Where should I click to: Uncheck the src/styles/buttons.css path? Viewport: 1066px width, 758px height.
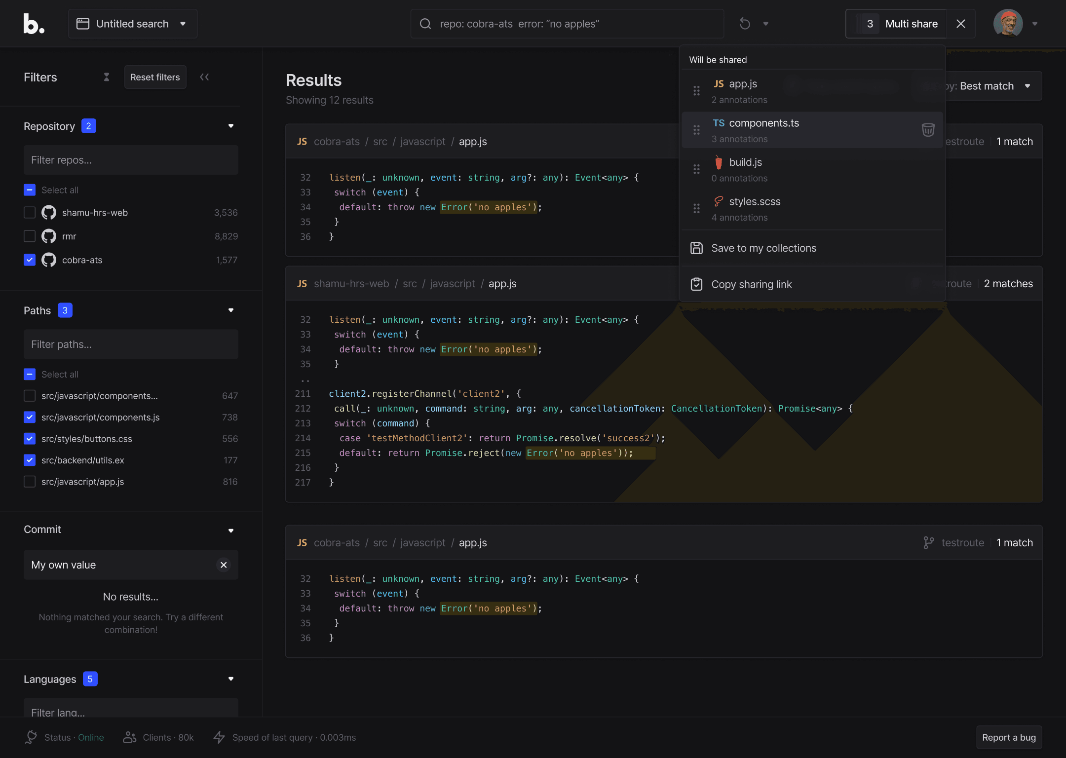click(x=30, y=439)
